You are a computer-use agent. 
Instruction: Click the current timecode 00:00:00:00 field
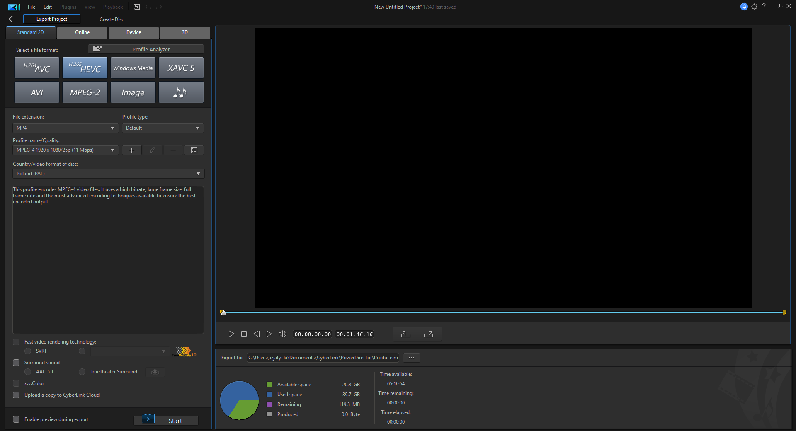[313, 334]
